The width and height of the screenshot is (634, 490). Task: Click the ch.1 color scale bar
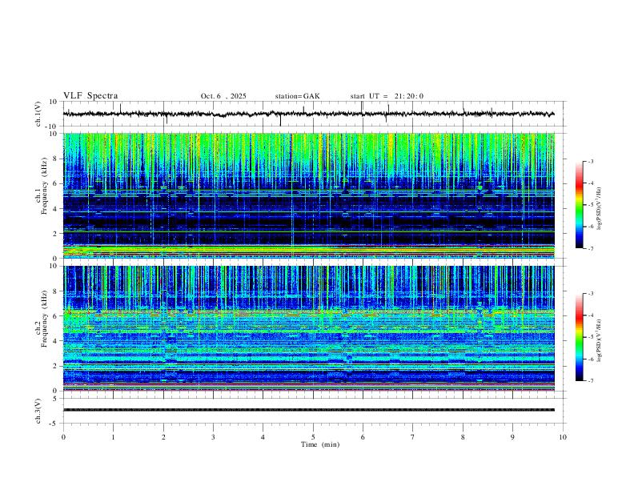pyautogui.click(x=580, y=205)
